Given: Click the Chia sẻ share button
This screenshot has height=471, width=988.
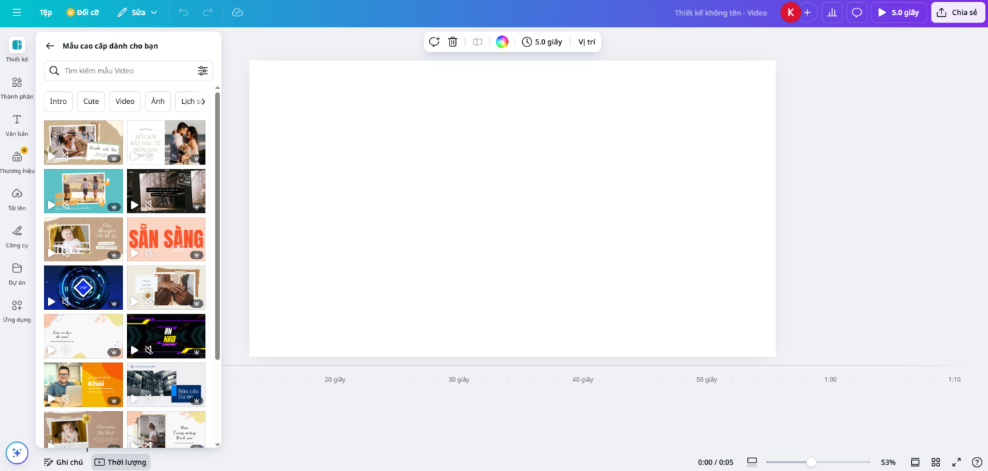Looking at the screenshot, I should [x=958, y=12].
